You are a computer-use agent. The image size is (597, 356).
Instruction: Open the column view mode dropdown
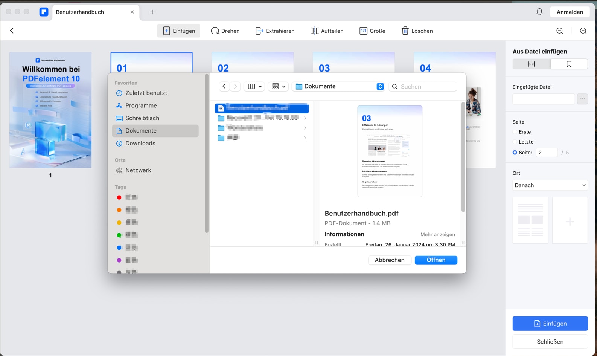coord(254,86)
